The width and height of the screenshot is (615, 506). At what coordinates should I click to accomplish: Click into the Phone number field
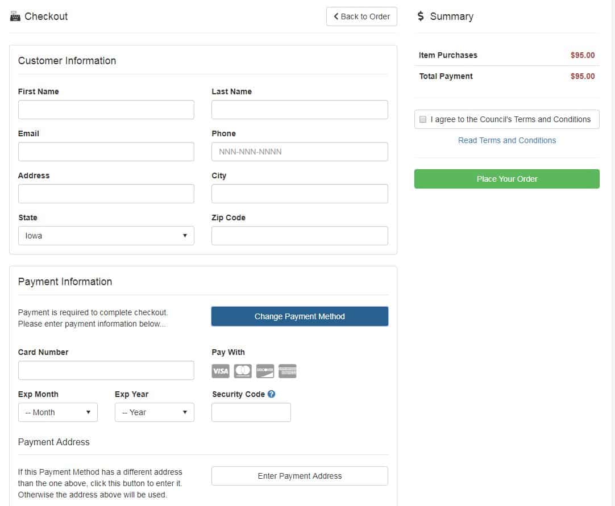pos(300,152)
